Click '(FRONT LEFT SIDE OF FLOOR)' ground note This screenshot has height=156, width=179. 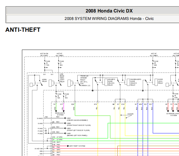click(78, 130)
